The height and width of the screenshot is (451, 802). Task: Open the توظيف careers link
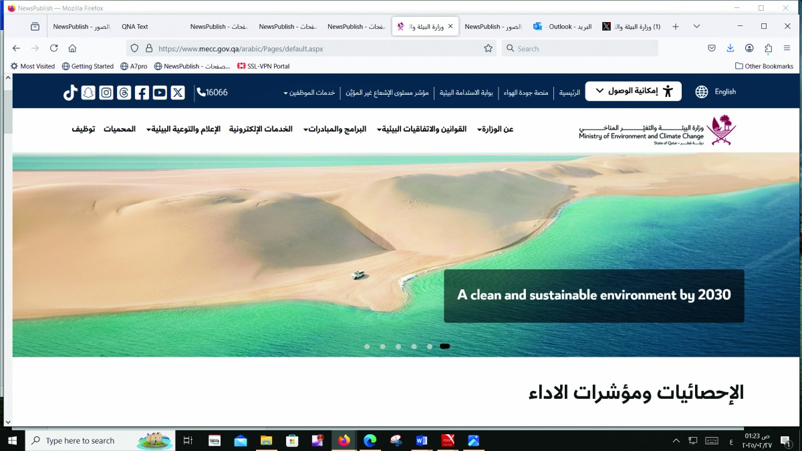pos(84,129)
